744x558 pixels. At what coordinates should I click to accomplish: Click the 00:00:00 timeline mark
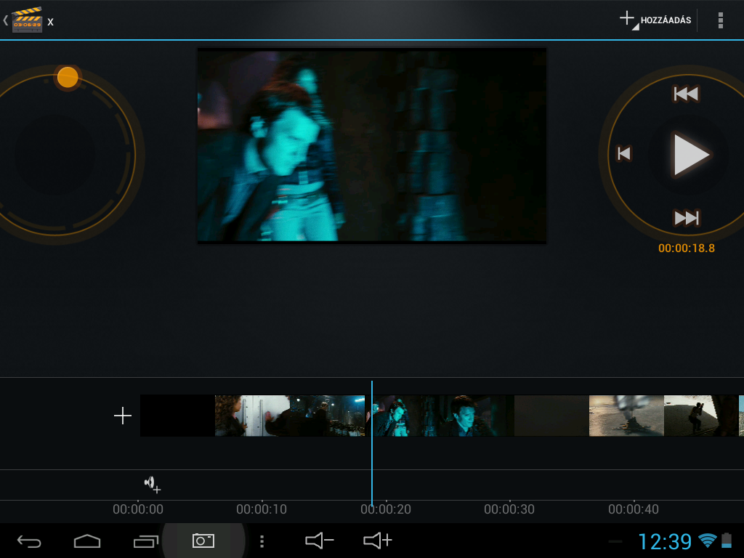[138, 509]
